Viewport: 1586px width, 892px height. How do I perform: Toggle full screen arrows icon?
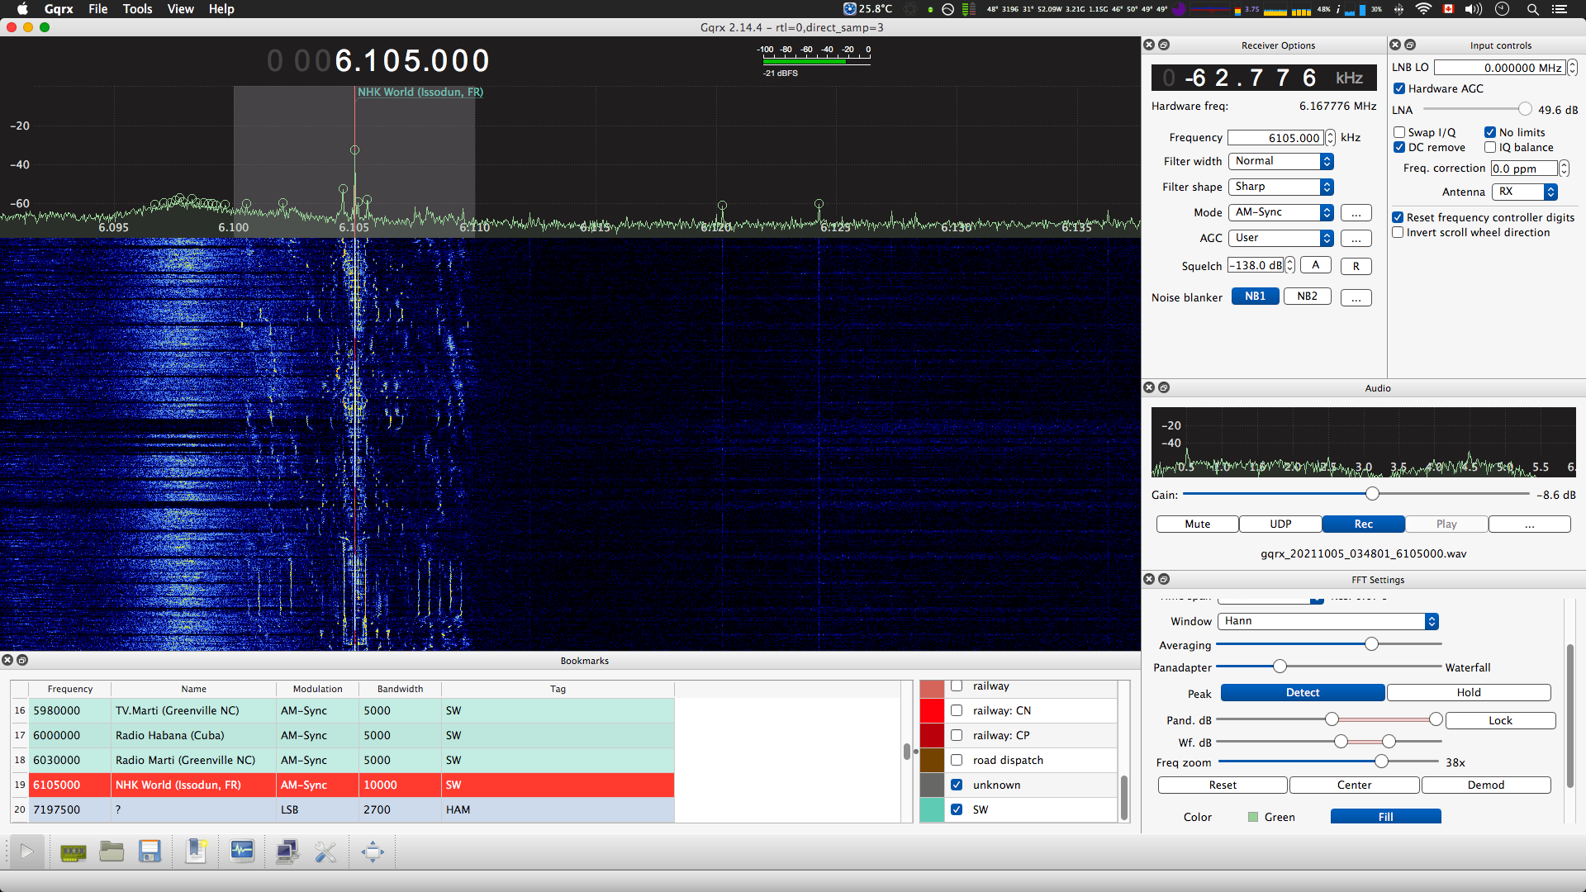(373, 852)
